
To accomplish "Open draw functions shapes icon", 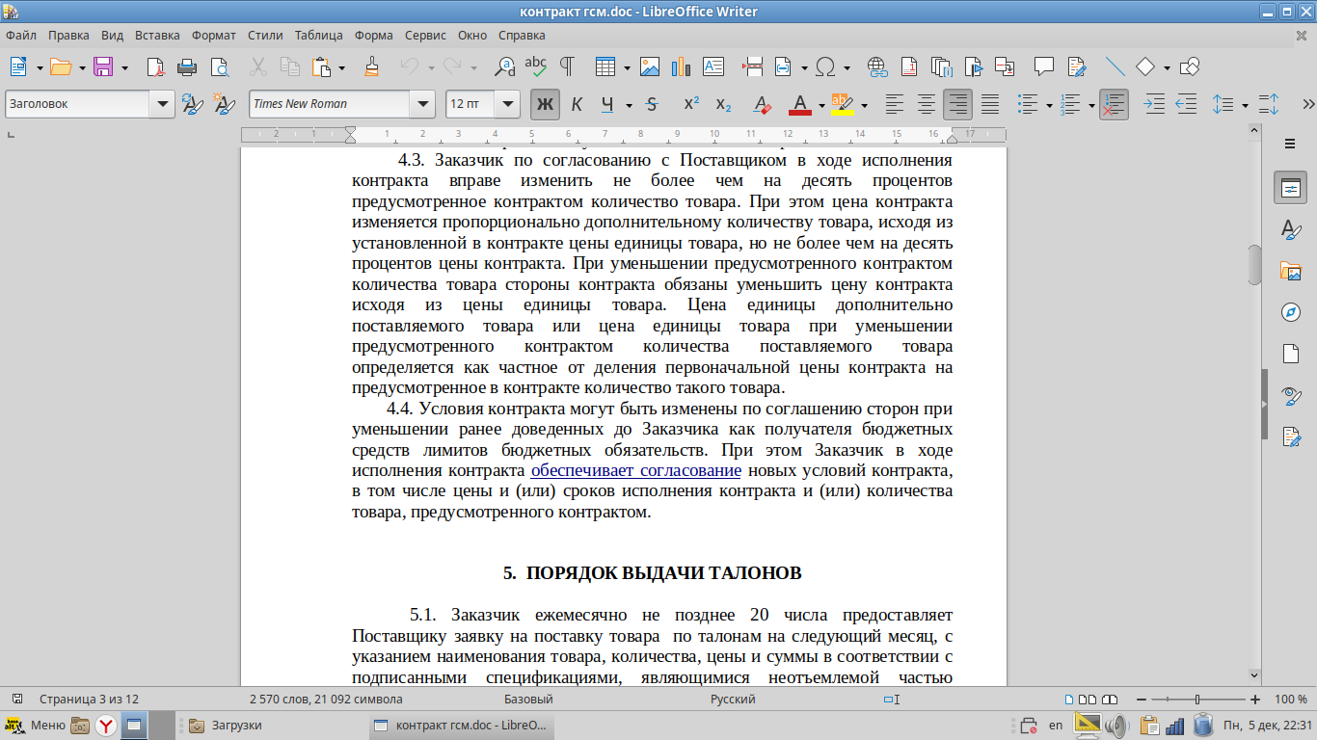I will tap(1190, 66).
